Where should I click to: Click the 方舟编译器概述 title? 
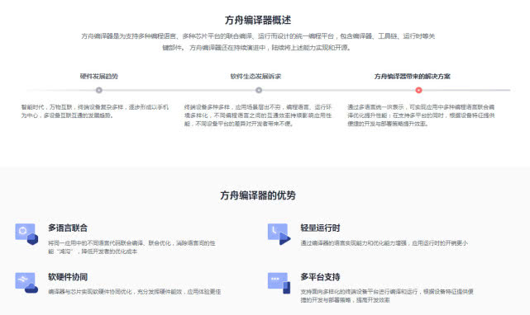tap(258, 20)
